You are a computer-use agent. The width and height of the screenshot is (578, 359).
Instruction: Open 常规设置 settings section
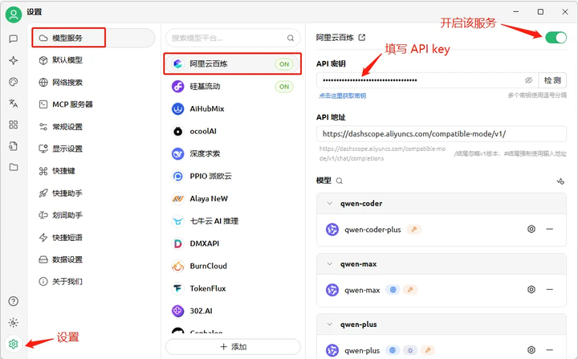pos(94,127)
